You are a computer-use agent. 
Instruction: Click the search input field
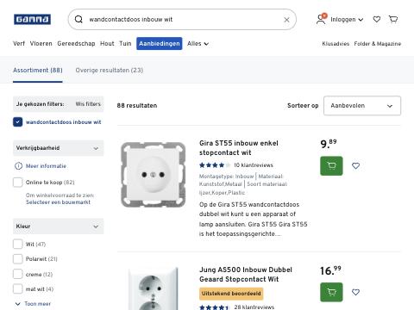tap(183, 19)
